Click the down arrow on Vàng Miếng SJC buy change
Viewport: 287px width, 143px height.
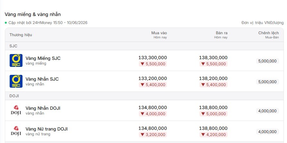coord(142,64)
